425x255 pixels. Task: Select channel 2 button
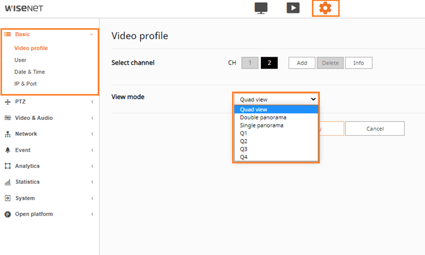tap(269, 63)
